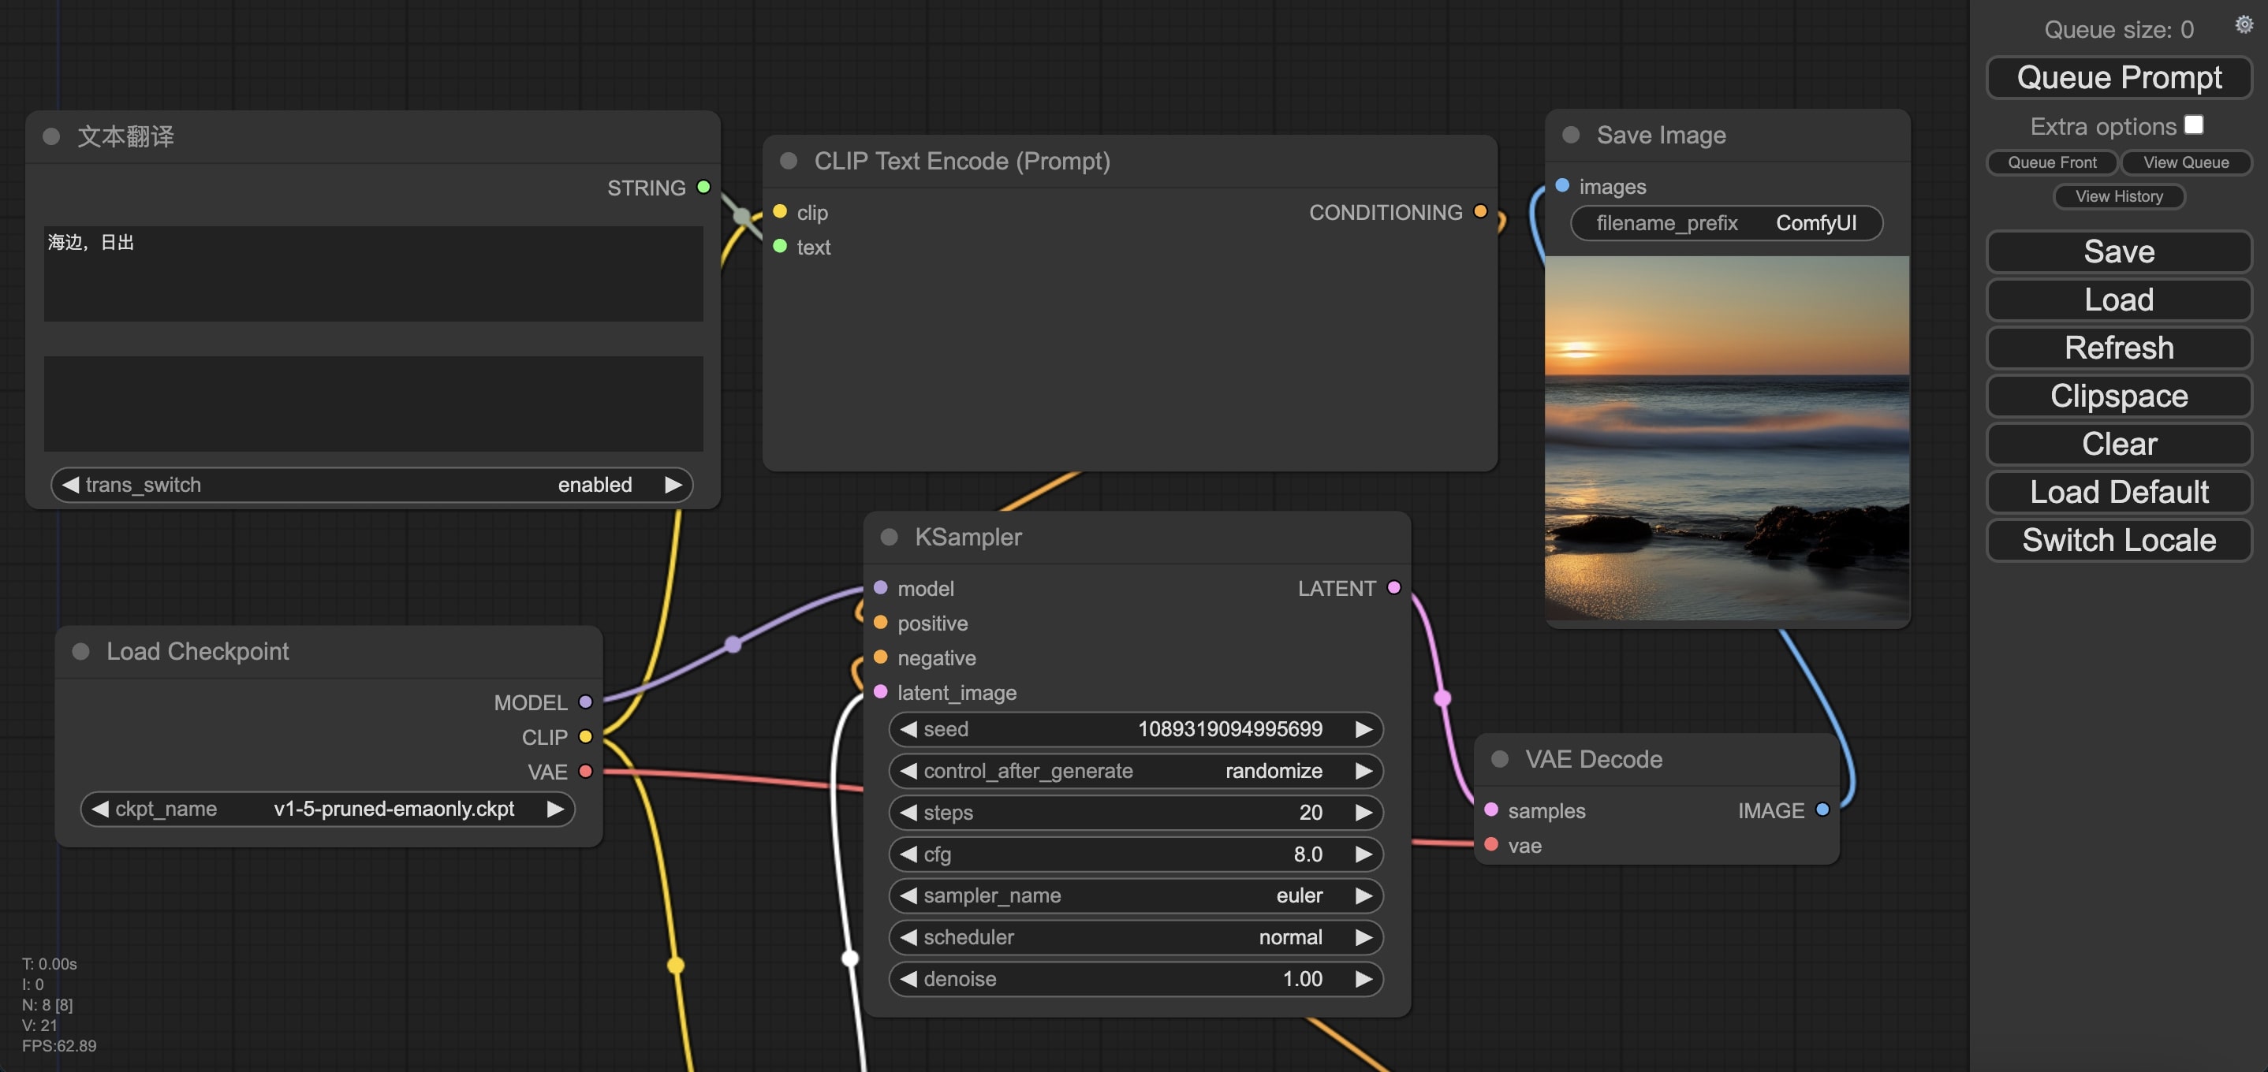The height and width of the screenshot is (1072, 2268).
Task: Collapse the KSampler node via its title dot
Action: (x=889, y=537)
